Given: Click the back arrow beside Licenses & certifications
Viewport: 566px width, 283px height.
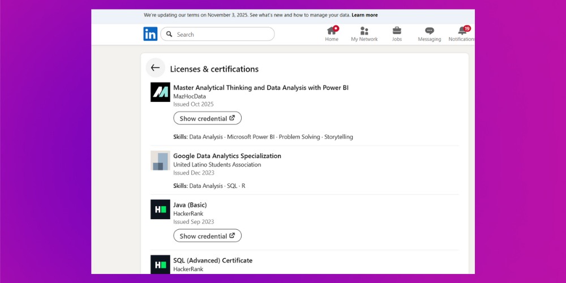Looking at the screenshot, I should pos(155,68).
